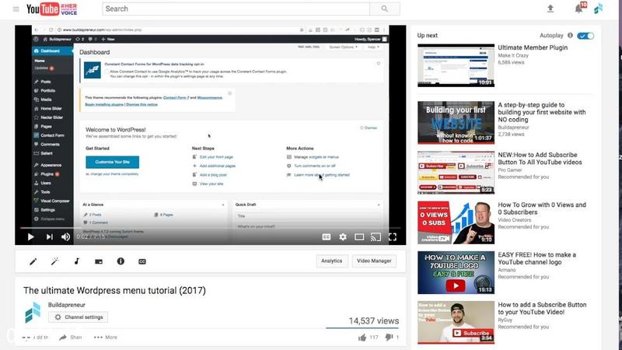
Task: Open Enhancements magic wand tool
Action: tap(54, 261)
